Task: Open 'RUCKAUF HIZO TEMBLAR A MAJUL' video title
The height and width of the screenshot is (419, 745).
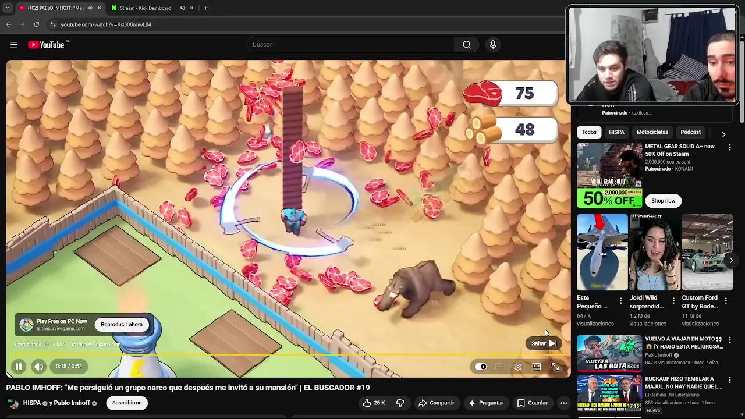Action: coord(683,382)
